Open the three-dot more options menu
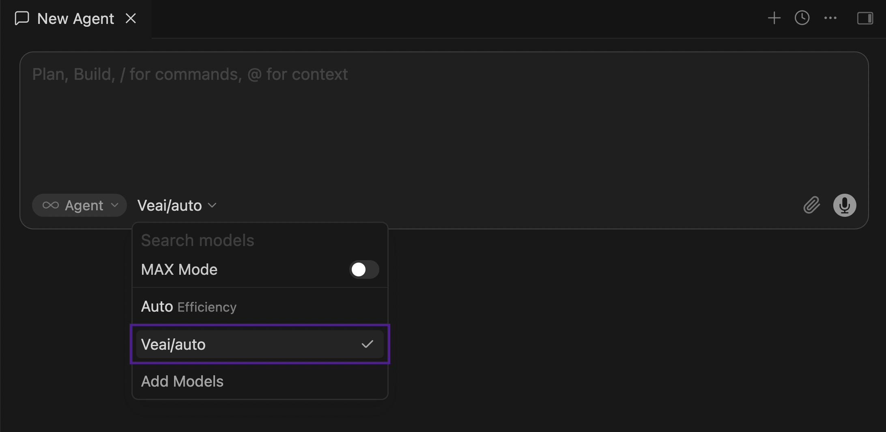This screenshot has height=432, width=886. click(830, 18)
